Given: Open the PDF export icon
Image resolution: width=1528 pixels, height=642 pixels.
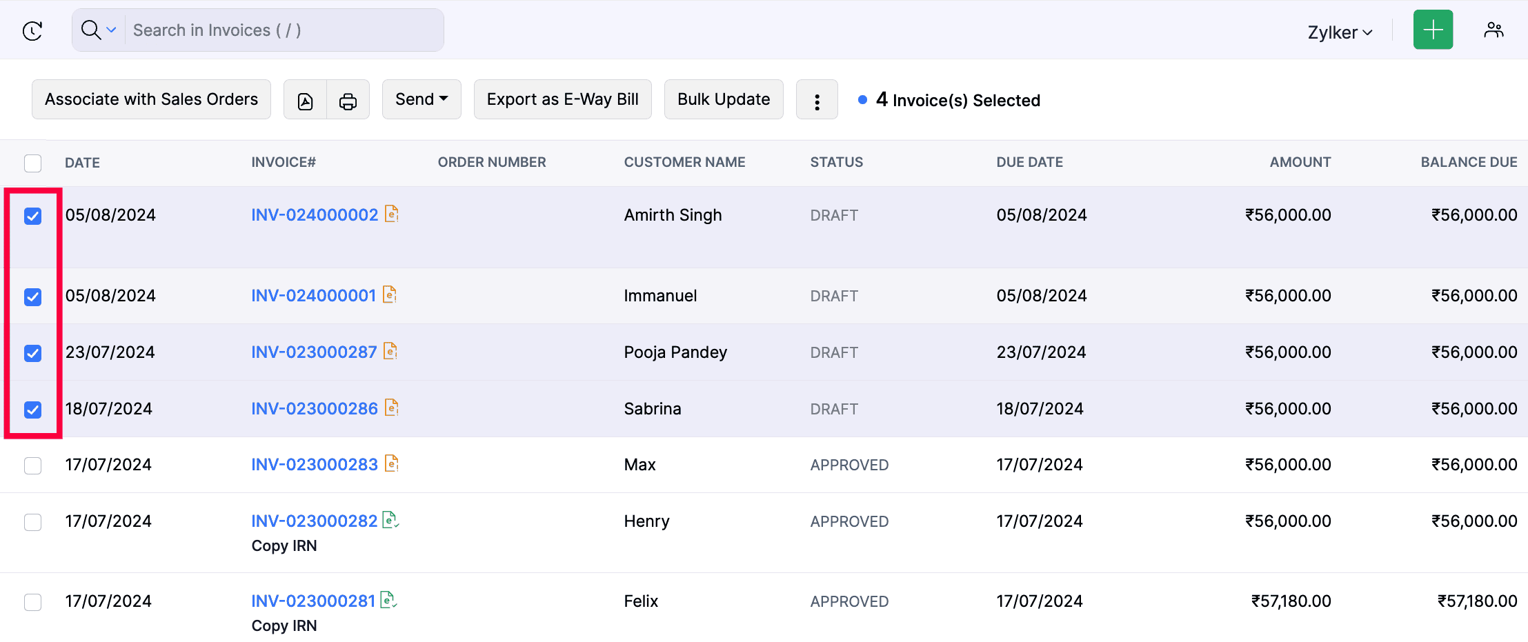Looking at the screenshot, I should (305, 99).
